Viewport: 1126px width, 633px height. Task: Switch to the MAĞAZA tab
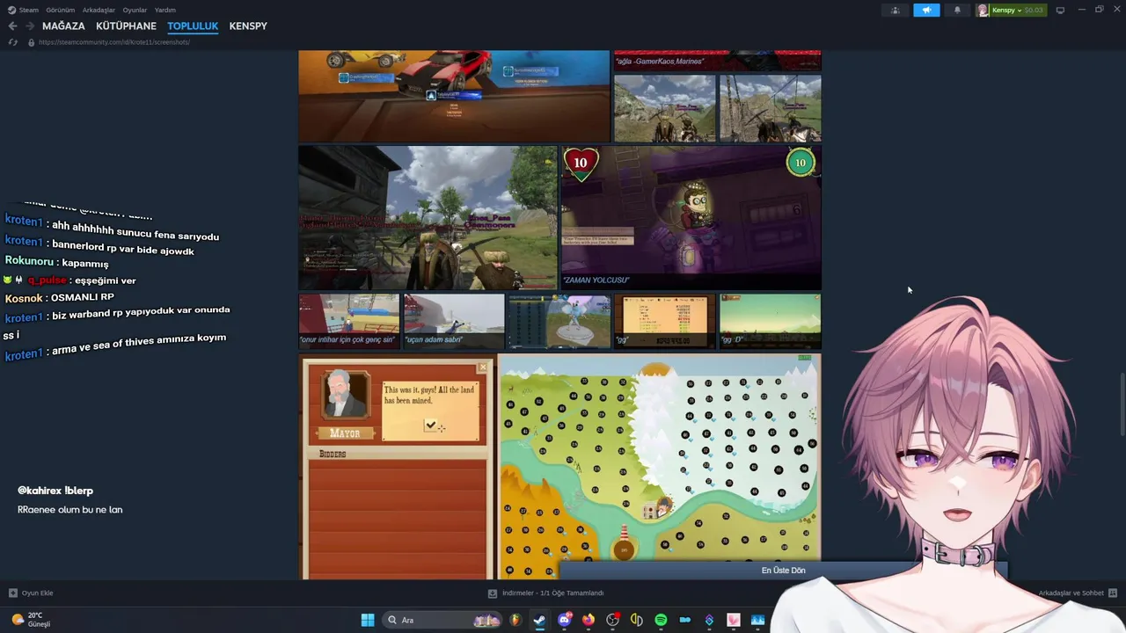pyautogui.click(x=63, y=26)
